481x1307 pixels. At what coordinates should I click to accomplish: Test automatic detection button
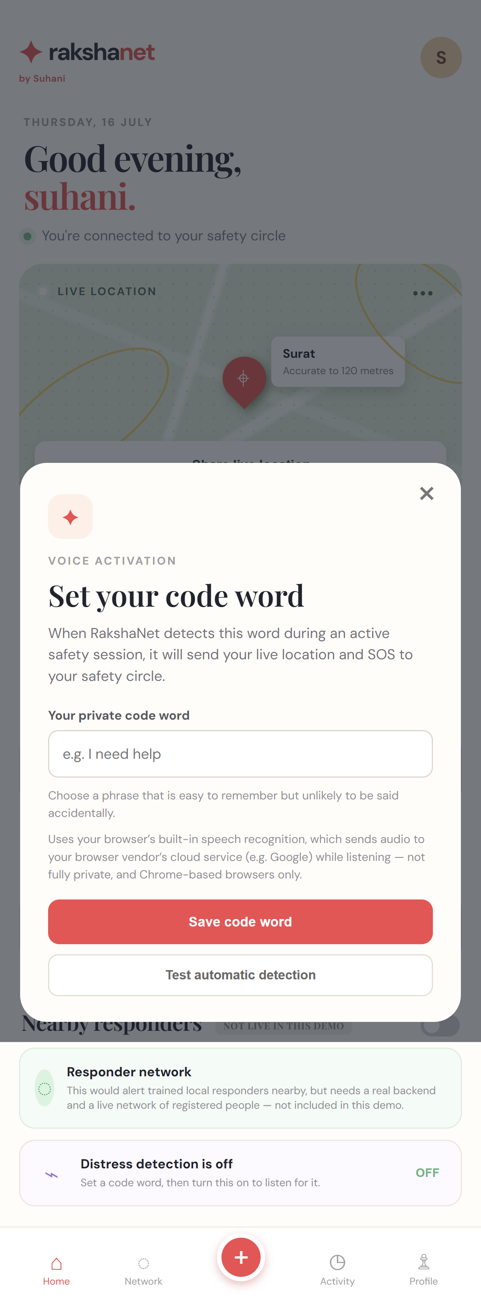[x=240, y=975]
